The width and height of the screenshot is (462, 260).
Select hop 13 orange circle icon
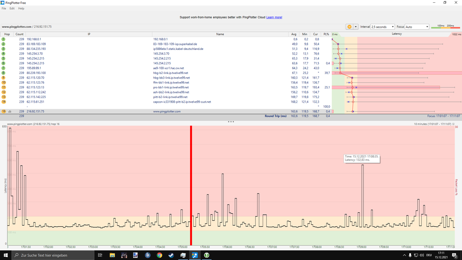click(4, 97)
